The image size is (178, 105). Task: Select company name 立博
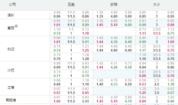click(11, 87)
